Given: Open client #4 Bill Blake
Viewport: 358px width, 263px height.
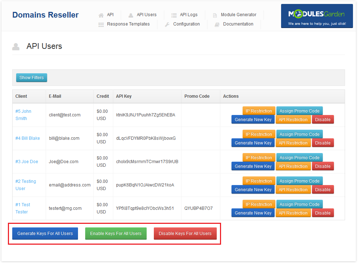Looking at the screenshot, I should click(28, 138).
